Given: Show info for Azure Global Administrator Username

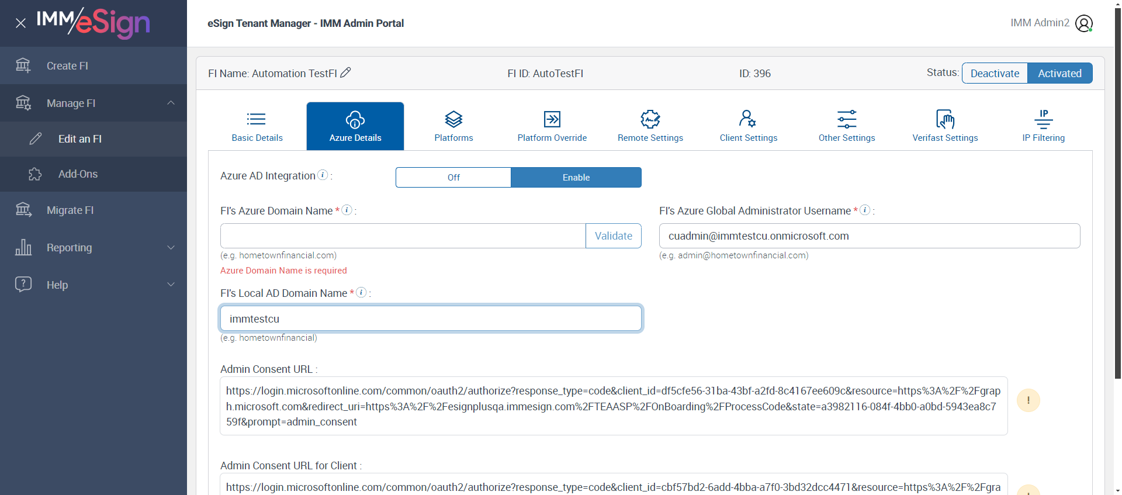Looking at the screenshot, I should 865,210.
